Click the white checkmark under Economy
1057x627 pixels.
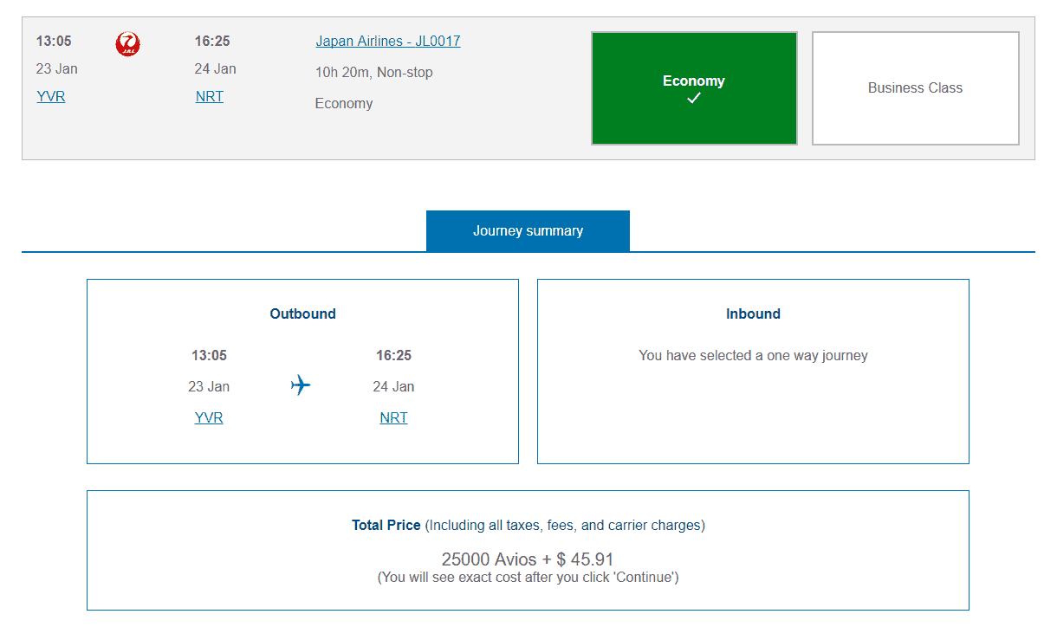[693, 99]
